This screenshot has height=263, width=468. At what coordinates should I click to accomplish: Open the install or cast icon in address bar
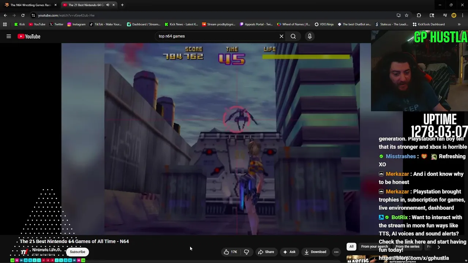pos(399,15)
